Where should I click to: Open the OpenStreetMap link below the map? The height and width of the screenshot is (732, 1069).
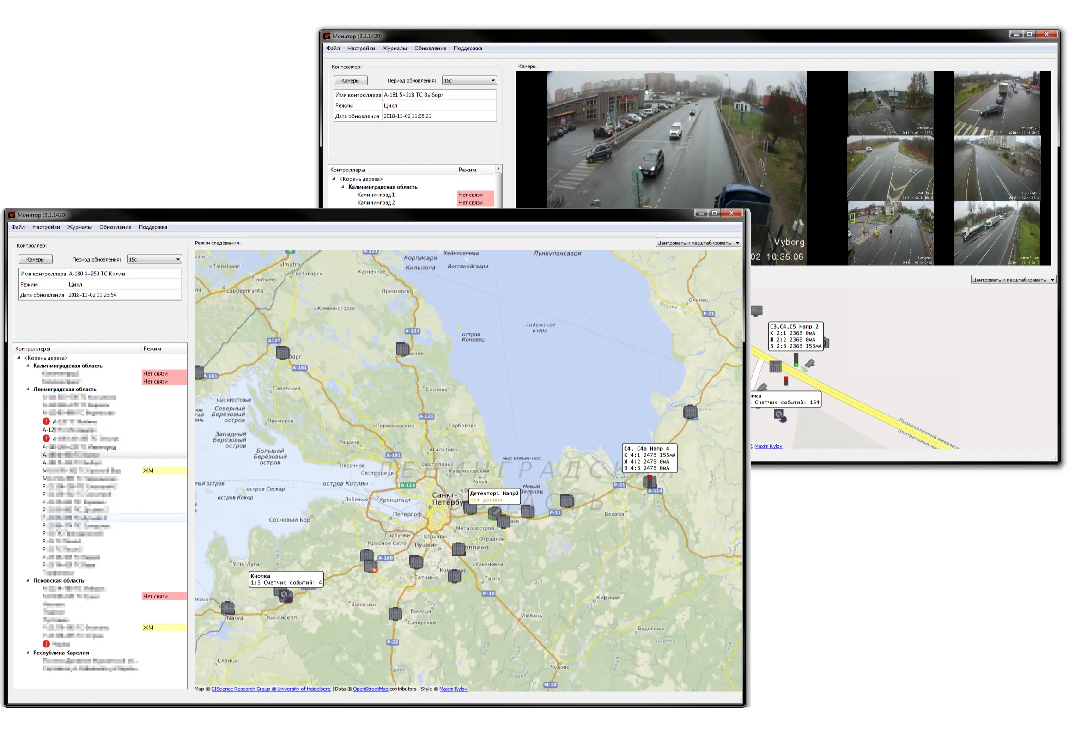pyautogui.click(x=371, y=689)
